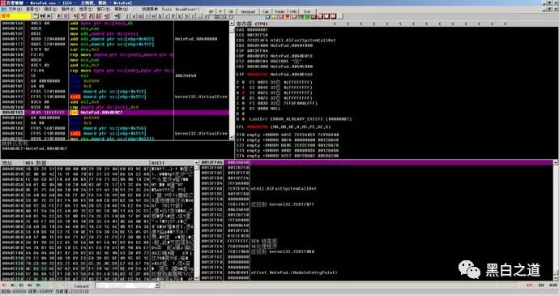The image size is (559, 296).
Task: Click the NONE status bar button
Action: [553, 285]
